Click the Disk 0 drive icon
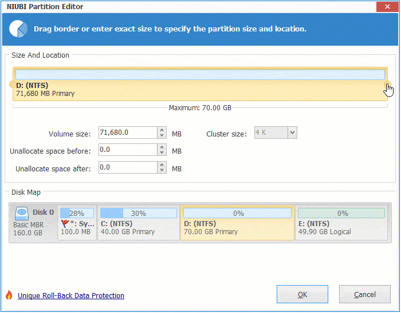This screenshot has width=401, height=313. pyautogui.click(x=22, y=212)
